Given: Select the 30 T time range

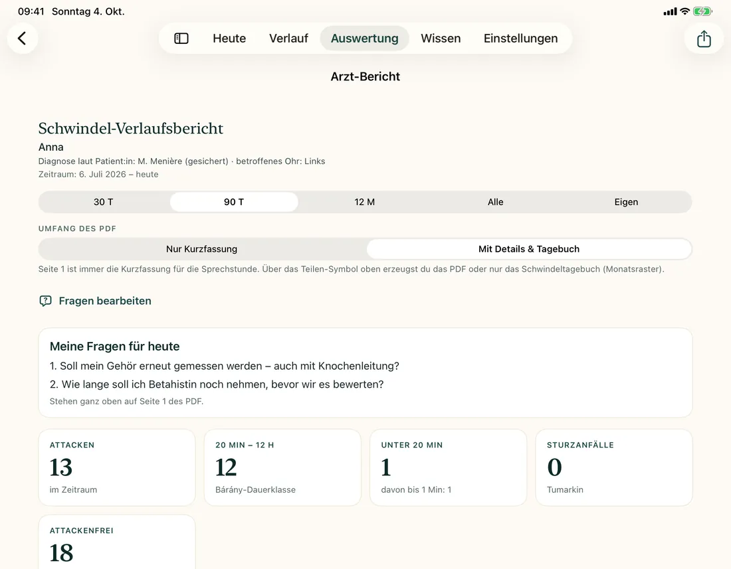Looking at the screenshot, I should pyautogui.click(x=104, y=202).
